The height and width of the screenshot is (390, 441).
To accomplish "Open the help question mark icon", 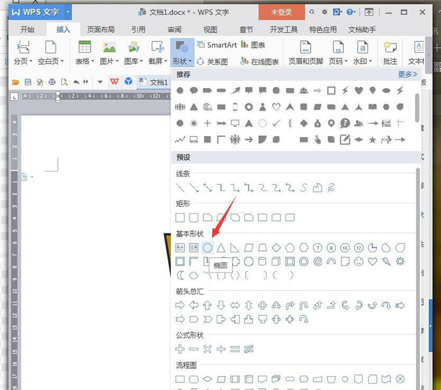I will click(351, 12).
